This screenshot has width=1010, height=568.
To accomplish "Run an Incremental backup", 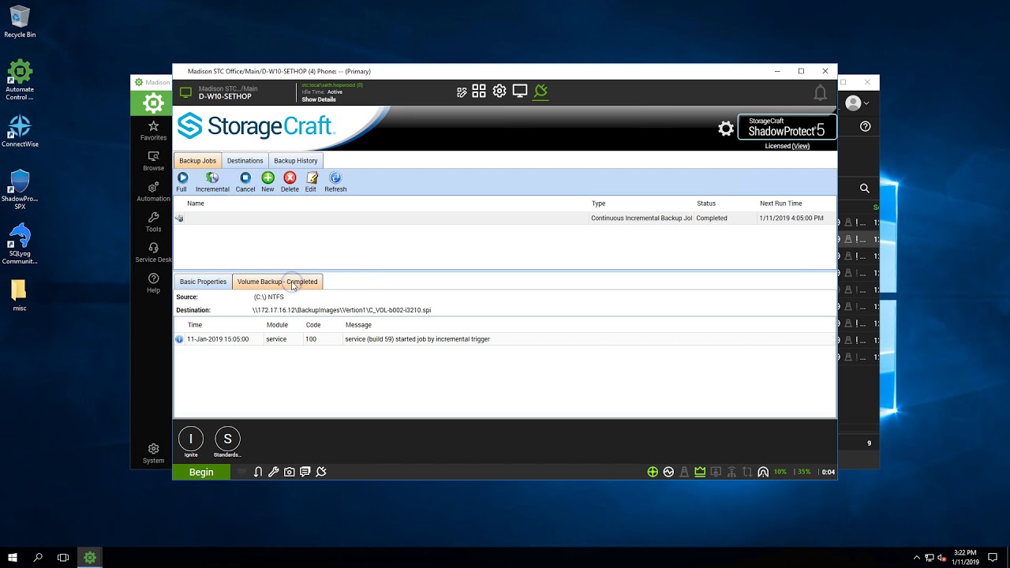I will coord(212,182).
